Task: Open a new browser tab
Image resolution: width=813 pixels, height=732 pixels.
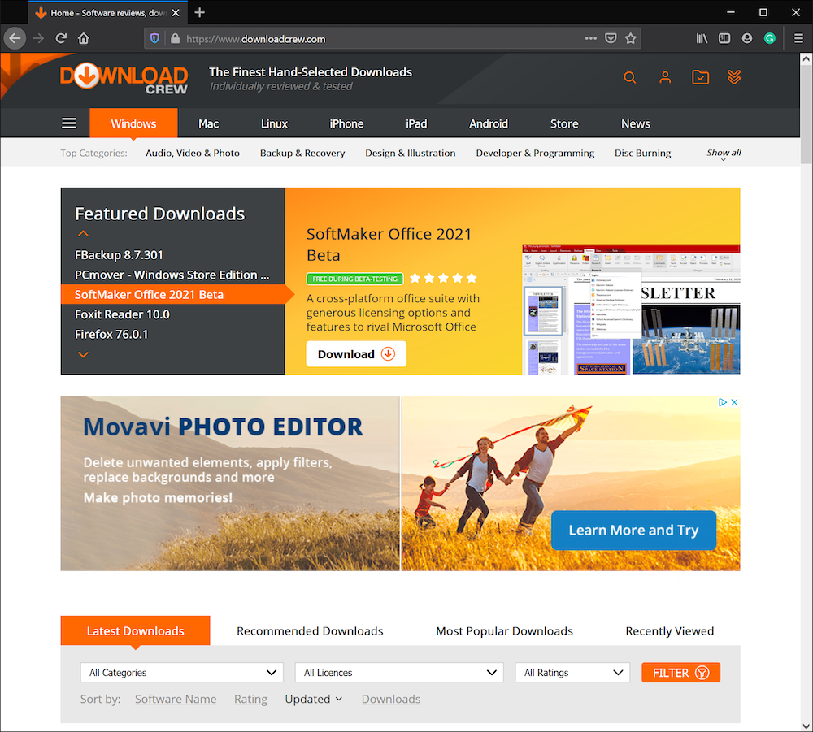Action: (x=200, y=12)
